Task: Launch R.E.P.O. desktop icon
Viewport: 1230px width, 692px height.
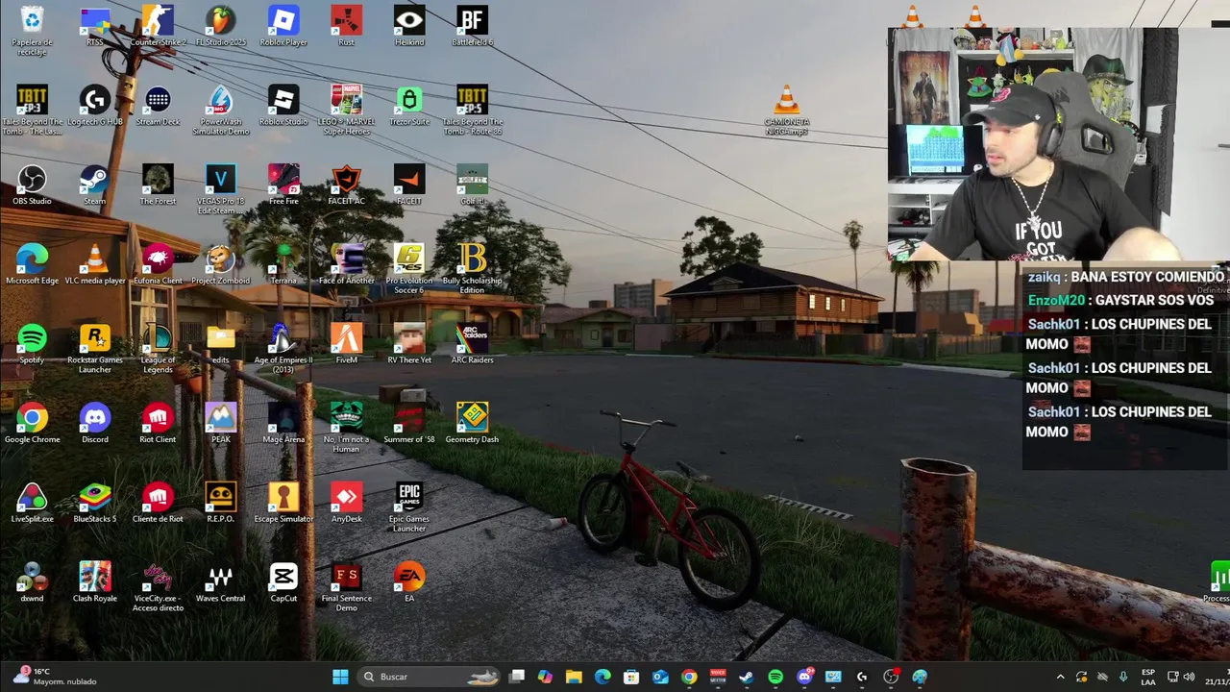Action: (x=220, y=505)
